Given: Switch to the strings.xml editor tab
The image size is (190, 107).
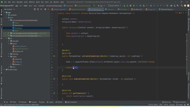Looking at the screenshot, I should coord(151,9).
